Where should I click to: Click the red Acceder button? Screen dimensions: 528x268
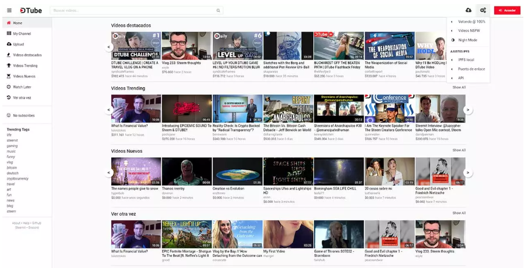point(507,10)
